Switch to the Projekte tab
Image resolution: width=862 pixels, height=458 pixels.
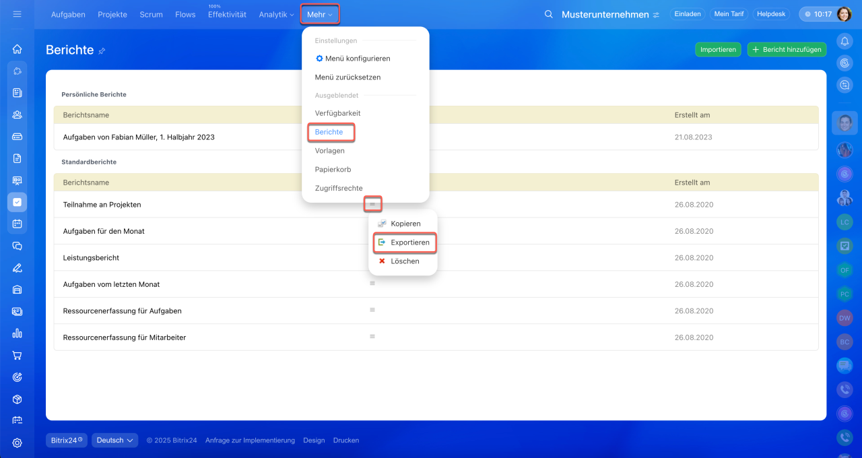pyautogui.click(x=112, y=14)
